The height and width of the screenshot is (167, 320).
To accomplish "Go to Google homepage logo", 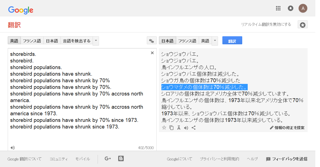I will [x=21, y=10].
